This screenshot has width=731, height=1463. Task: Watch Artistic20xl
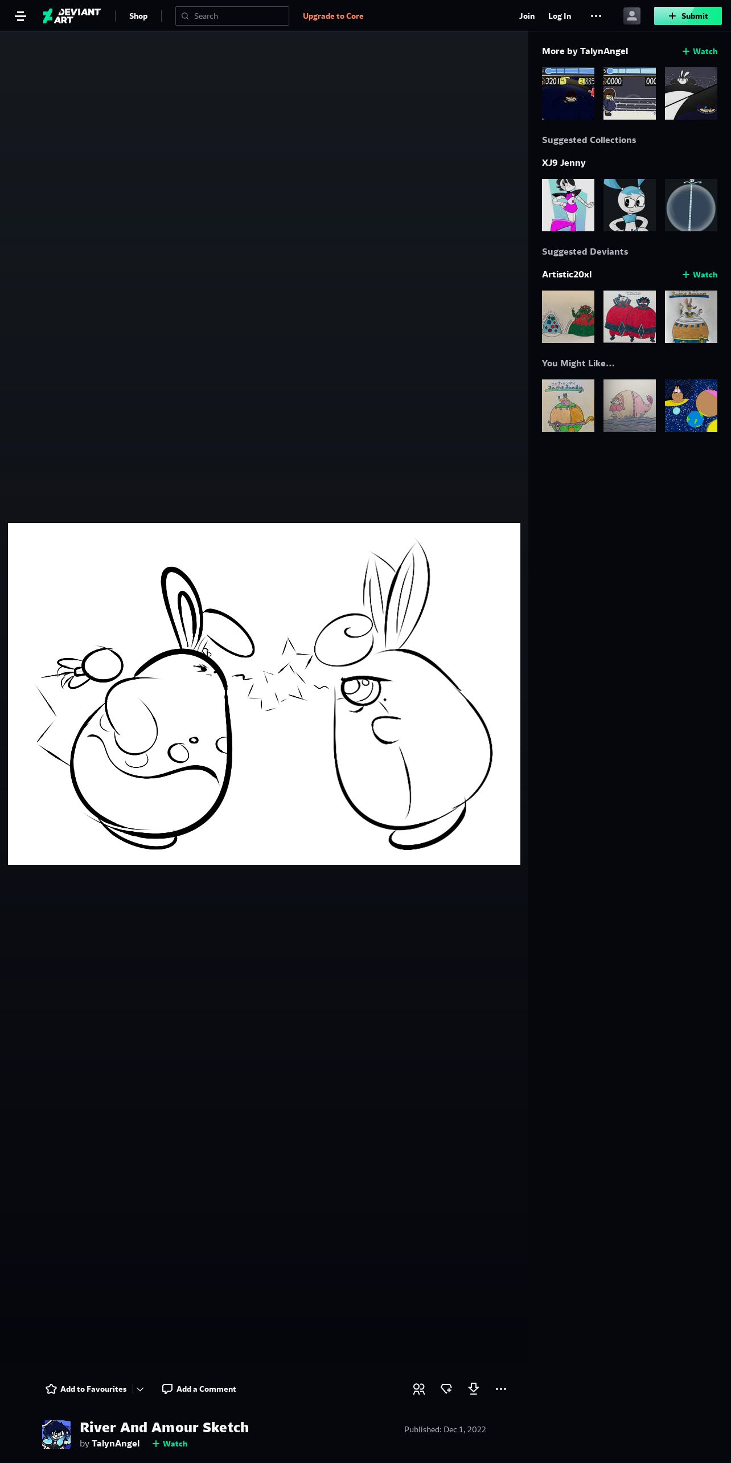tap(700, 275)
